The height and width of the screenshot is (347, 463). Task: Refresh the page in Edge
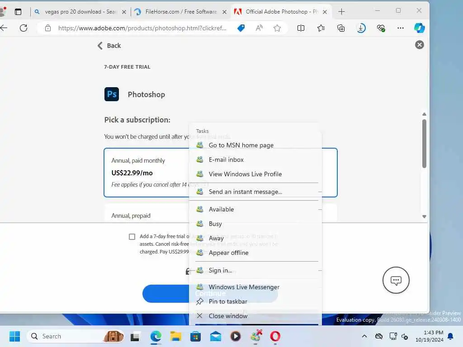[x=24, y=28]
